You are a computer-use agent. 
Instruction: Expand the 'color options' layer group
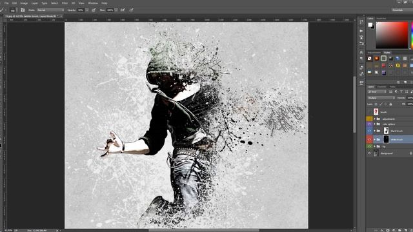[x=374, y=124]
